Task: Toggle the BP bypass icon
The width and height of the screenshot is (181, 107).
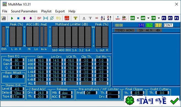Action: pyautogui.click(x=39, y=18)
